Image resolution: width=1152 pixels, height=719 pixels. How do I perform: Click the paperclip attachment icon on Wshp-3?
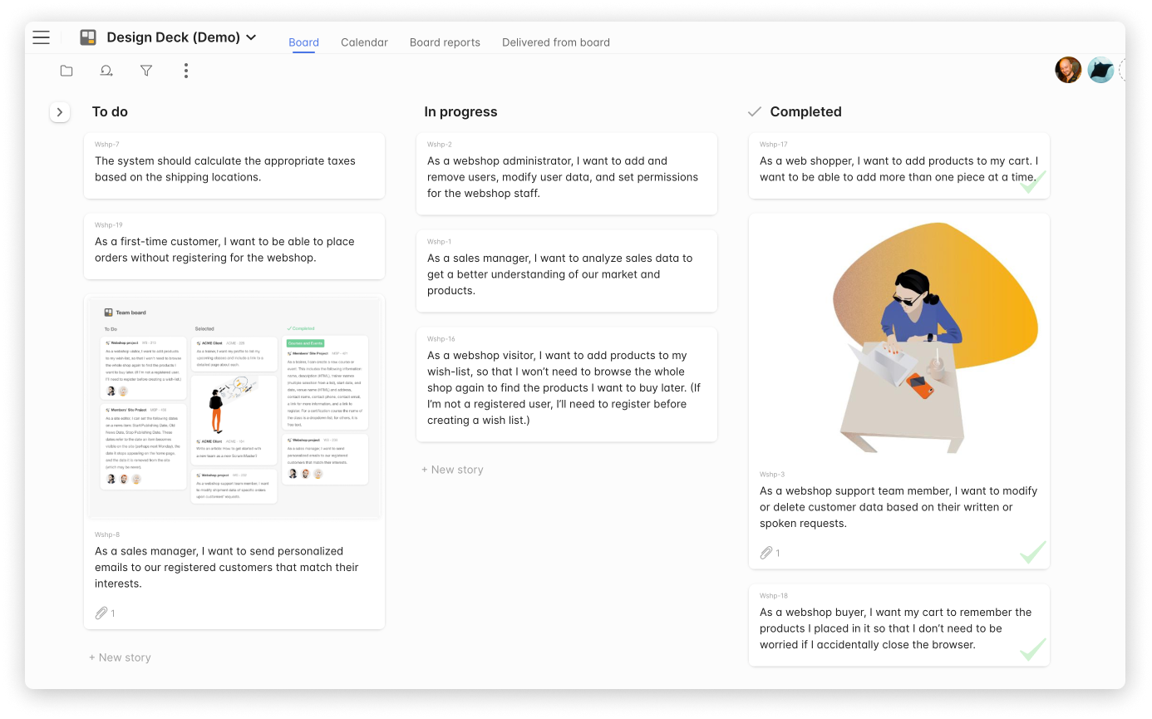(x=766, y=553)
